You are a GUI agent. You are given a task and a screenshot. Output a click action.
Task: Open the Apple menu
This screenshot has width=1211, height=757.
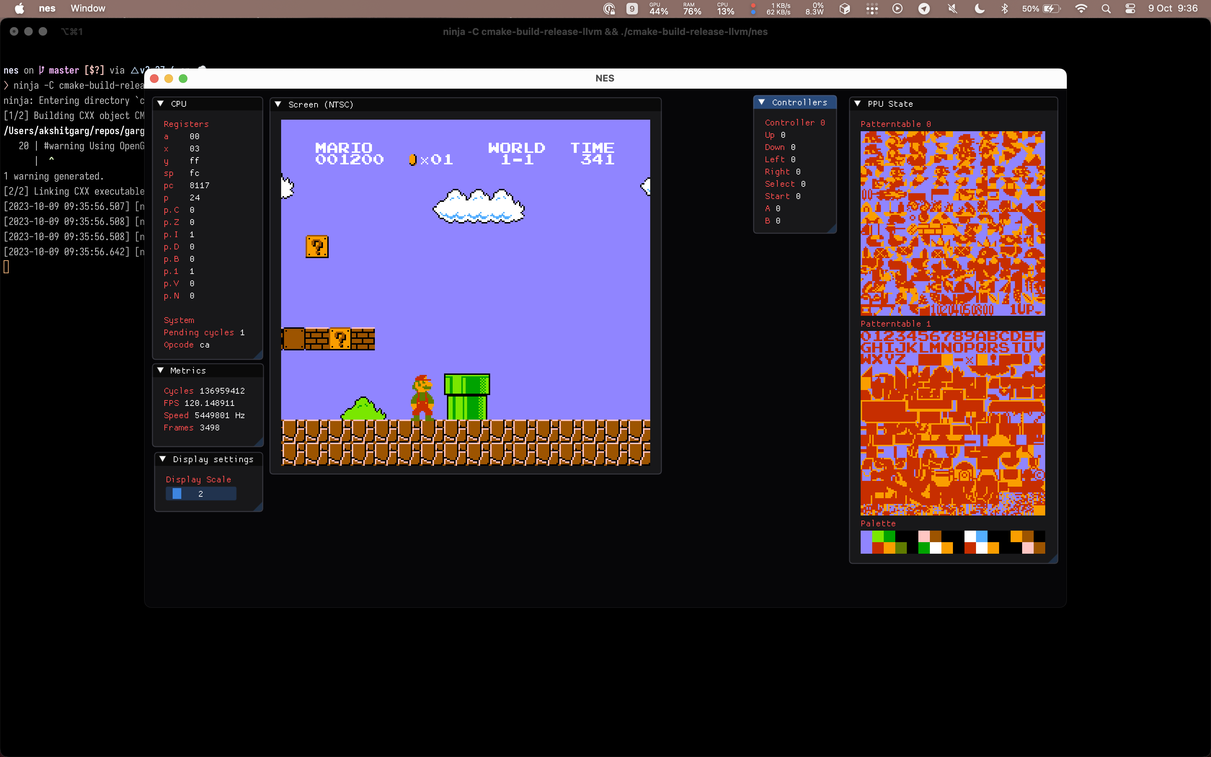coord(19,9)
